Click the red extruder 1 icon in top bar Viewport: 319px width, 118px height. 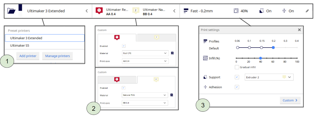(99, 11)
